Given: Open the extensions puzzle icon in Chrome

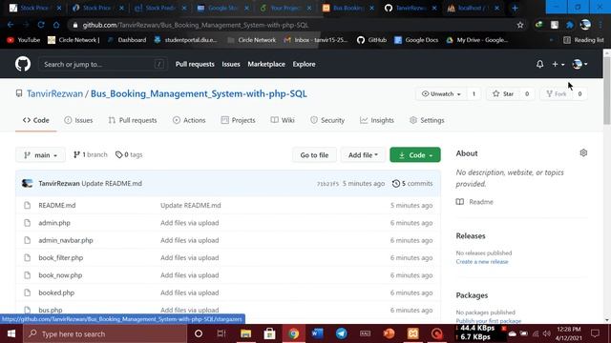Looking at the screenshot, I should point(570,25).
